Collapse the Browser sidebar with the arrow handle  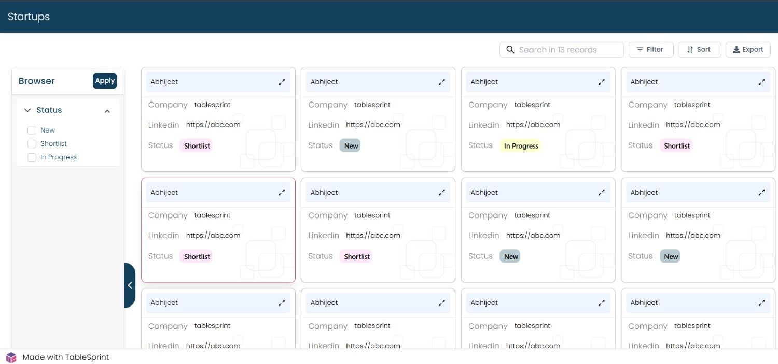coord(130,285)
